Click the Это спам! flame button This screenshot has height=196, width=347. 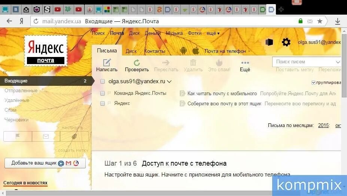219,66
